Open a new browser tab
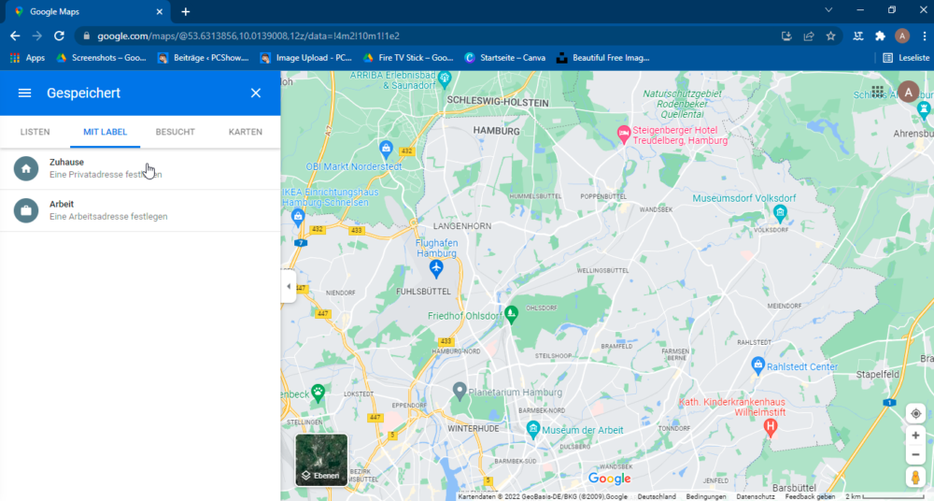Screen dimensions: 934x501 (186, 11)
